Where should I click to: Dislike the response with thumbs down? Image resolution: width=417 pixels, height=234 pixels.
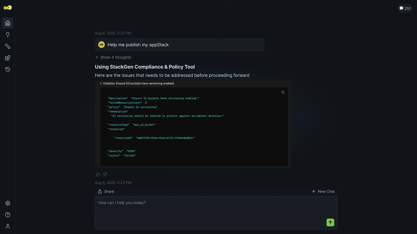[105, 174]
